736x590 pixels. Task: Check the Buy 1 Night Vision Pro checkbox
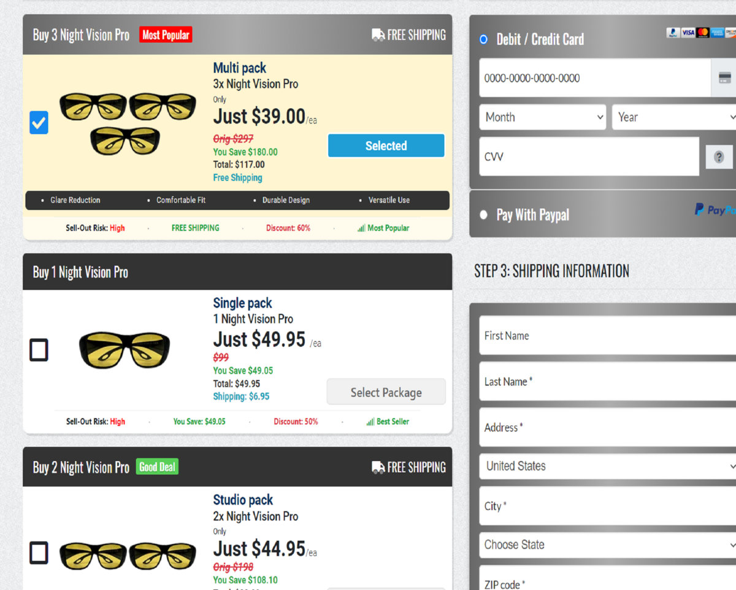coord(39,350)
